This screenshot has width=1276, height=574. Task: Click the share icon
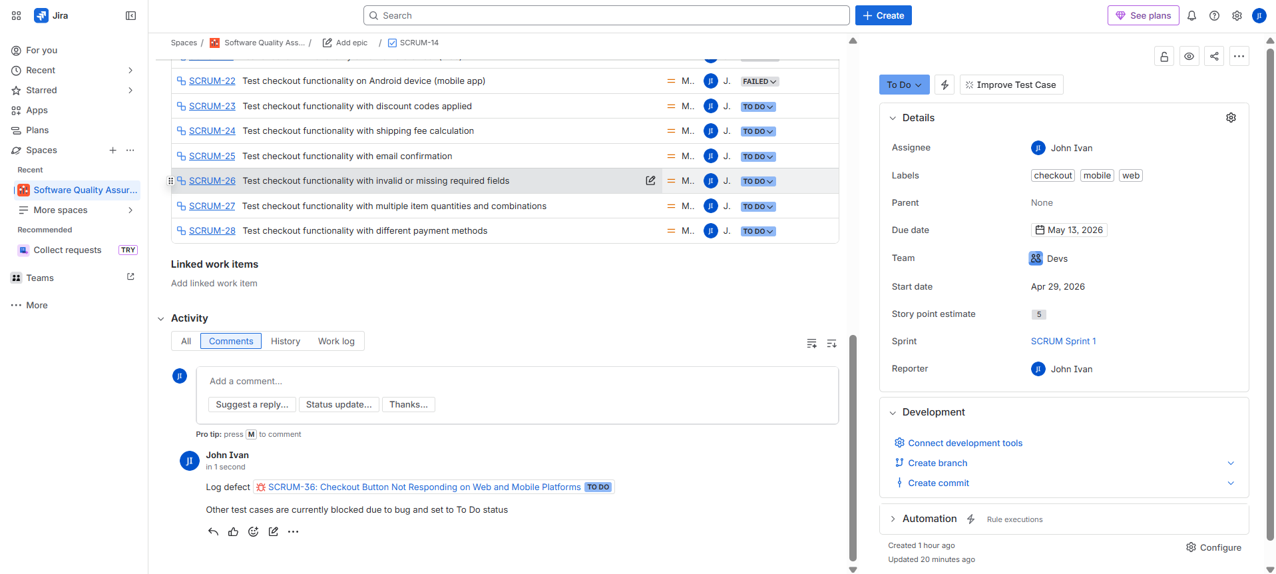tap(1214, 57)
